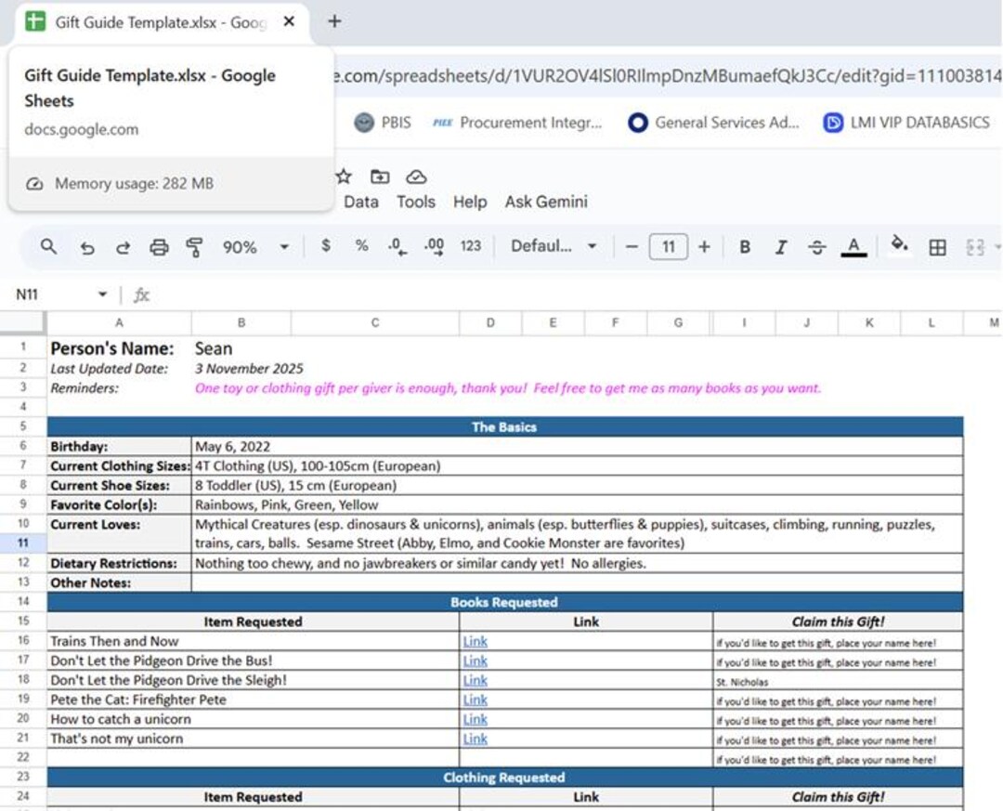Redo the last undone action
This screenshot has width=1003, height=811.
pos(123,247)
